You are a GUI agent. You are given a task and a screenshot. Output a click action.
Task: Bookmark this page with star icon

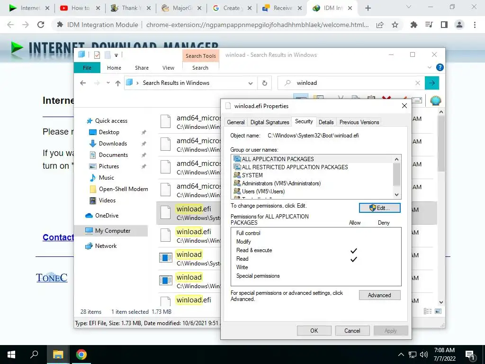coord(395,25)
